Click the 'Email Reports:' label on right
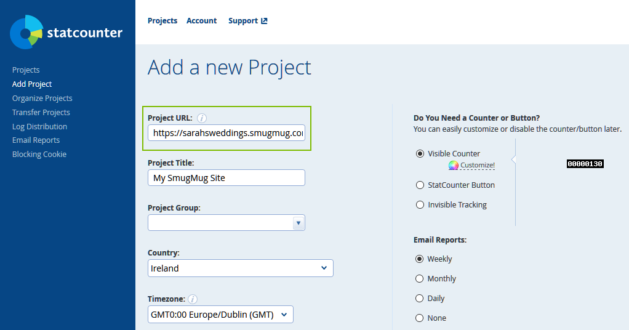Screen dimensions: 629x330 [x=440, y=240]
